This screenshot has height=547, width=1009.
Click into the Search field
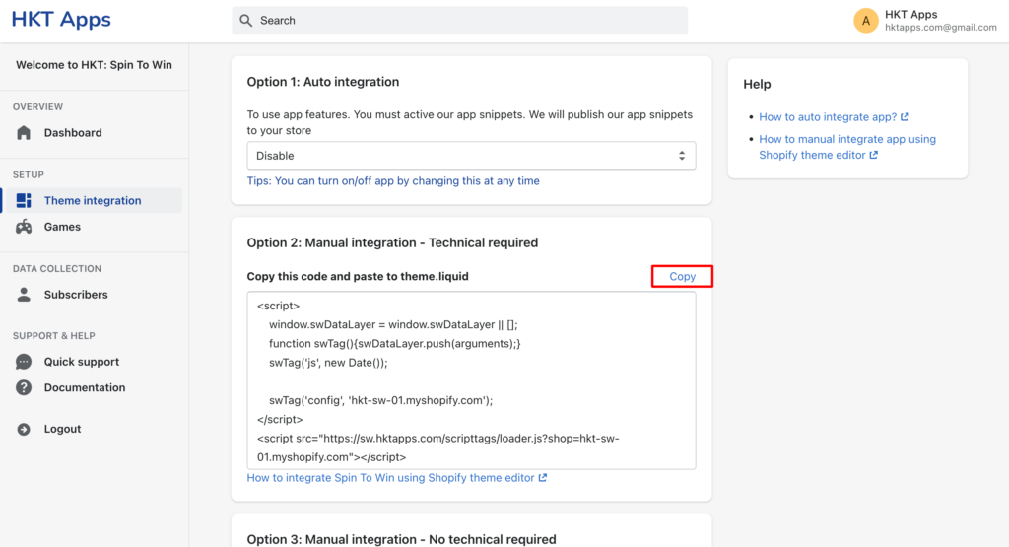[x=459, y=21]
